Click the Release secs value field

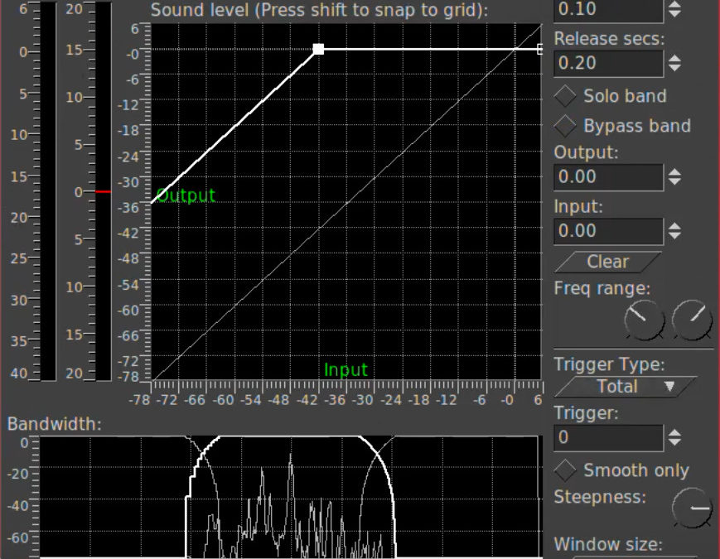pos(608,63)
